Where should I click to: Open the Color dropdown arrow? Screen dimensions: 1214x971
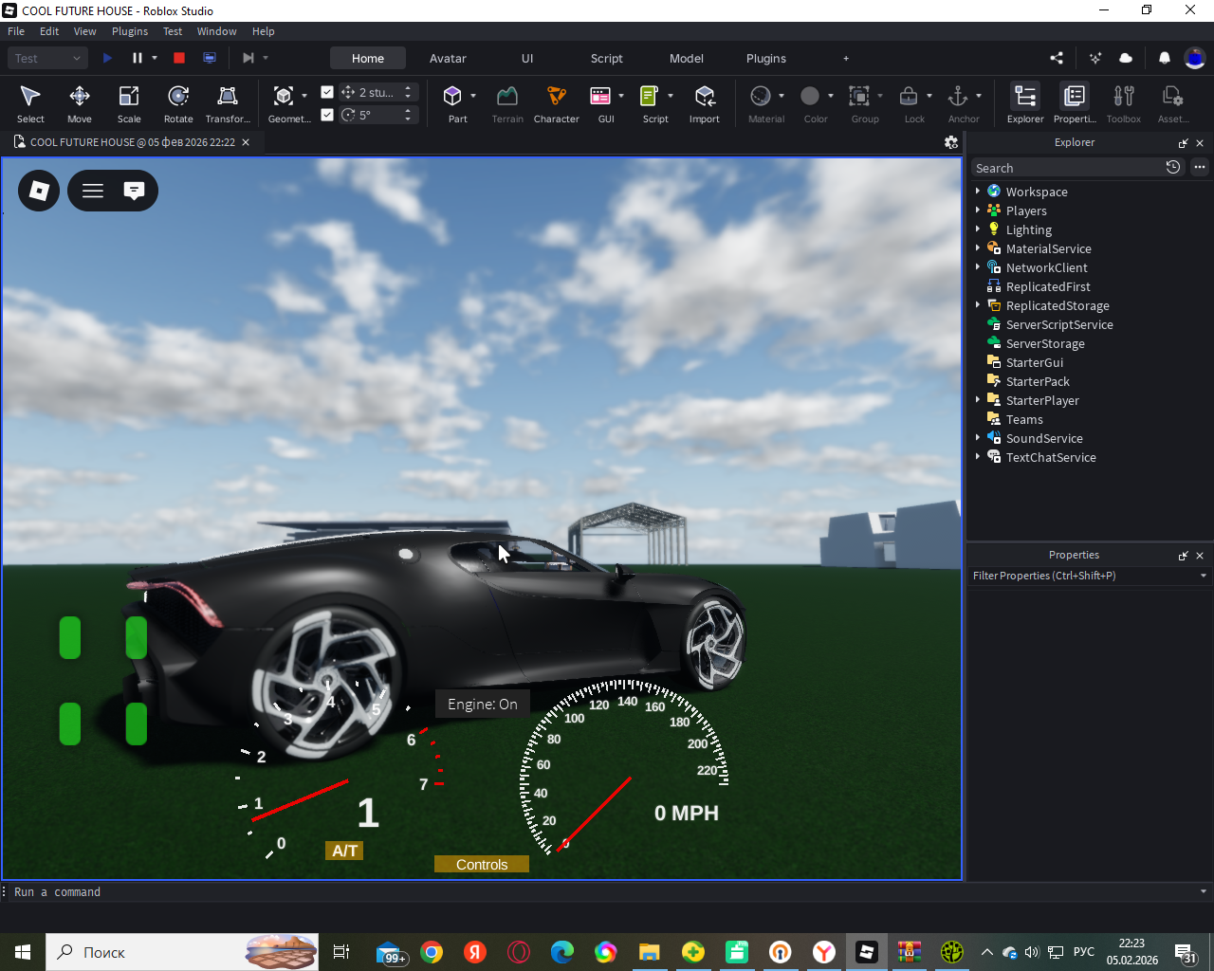(x=831, y=96)
